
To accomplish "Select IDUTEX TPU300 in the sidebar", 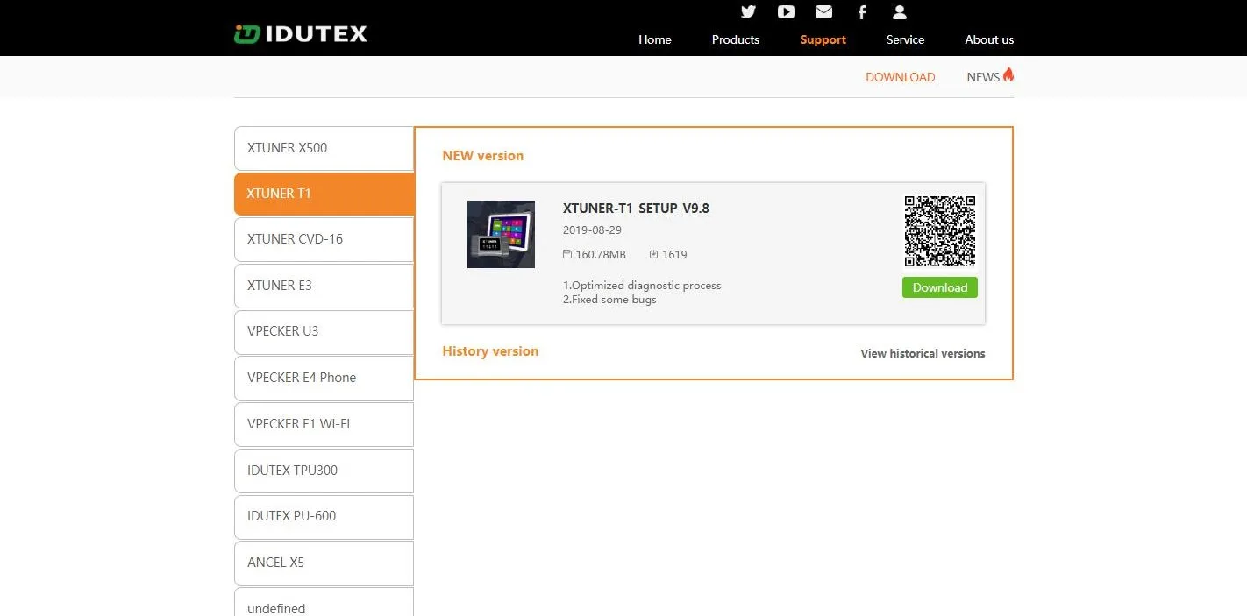I will [x=324, y=471].
